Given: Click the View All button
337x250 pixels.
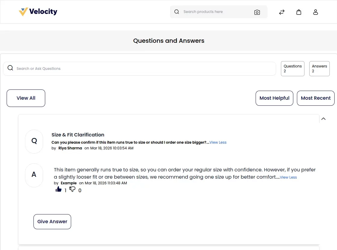Looking at the screenshot, I should point(26,98).
